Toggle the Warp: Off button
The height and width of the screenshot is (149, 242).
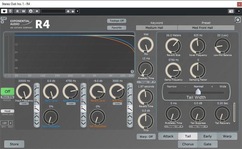coord(146,136)
